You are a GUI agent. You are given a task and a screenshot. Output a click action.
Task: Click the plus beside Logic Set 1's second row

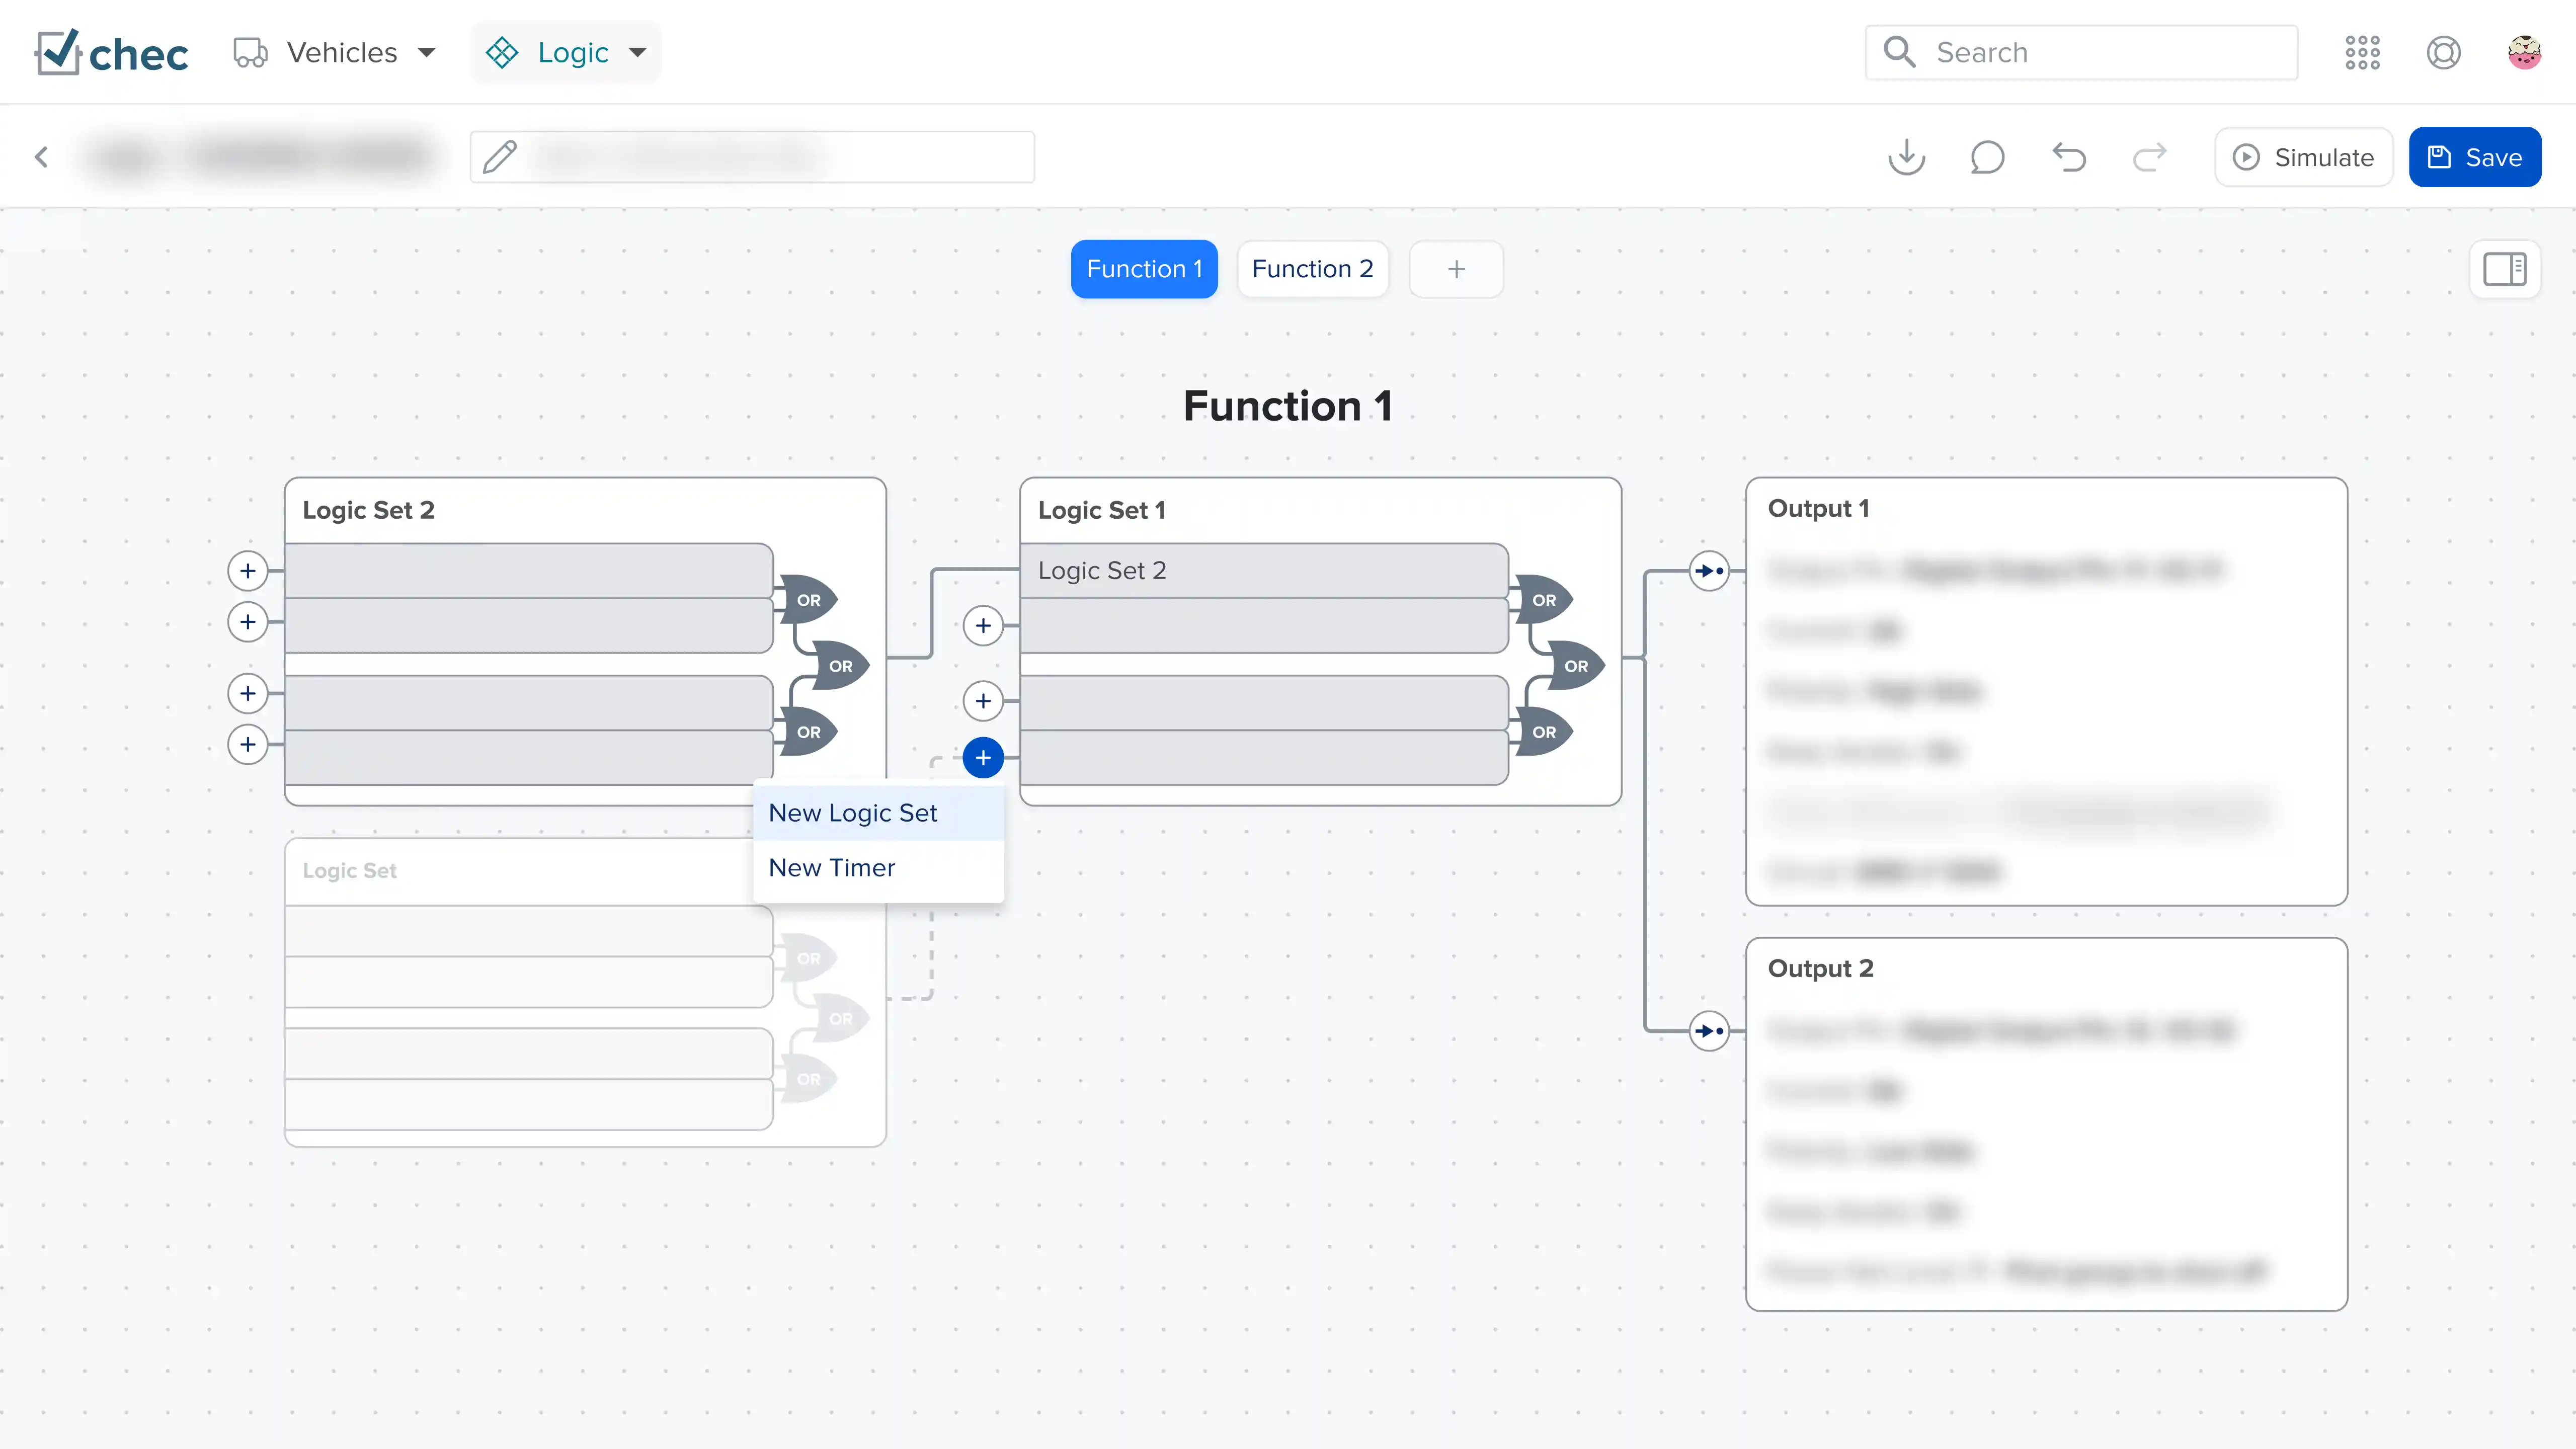[x=983, y=625]
